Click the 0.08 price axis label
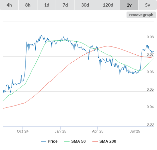 point(150,37)
